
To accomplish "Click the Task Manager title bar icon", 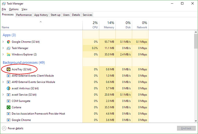I will pyautogui.click(x=4, y=4).
